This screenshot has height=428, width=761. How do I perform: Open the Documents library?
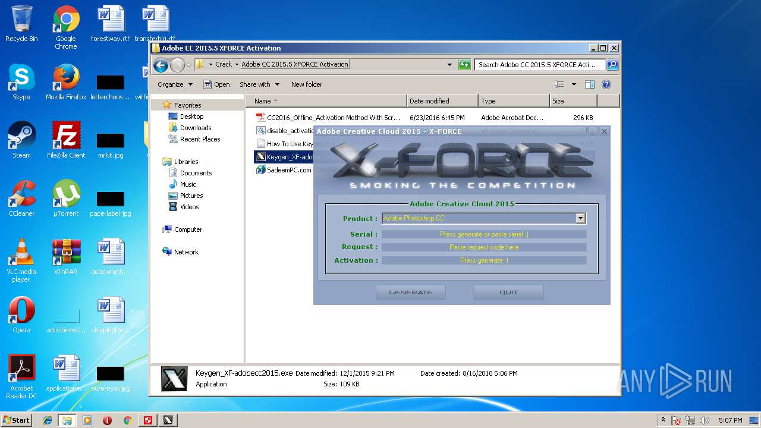click(196, 173)
